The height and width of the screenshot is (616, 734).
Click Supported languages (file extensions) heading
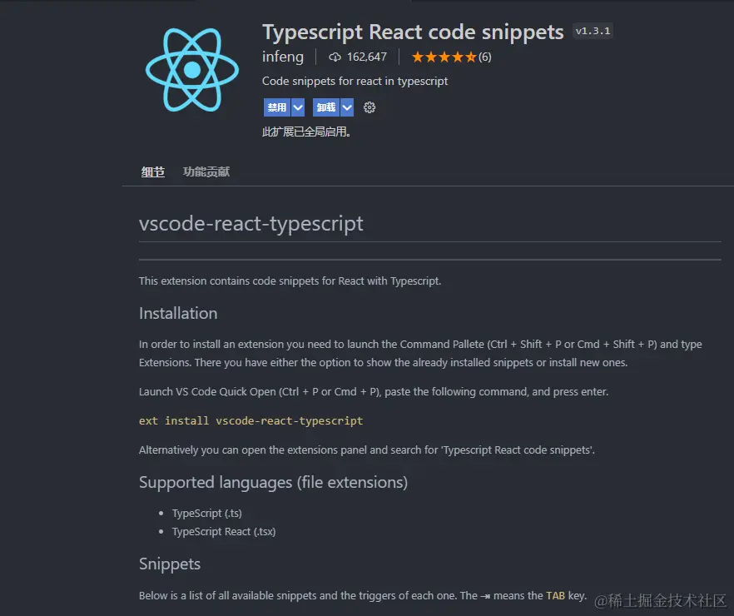(x=273, y=482)
